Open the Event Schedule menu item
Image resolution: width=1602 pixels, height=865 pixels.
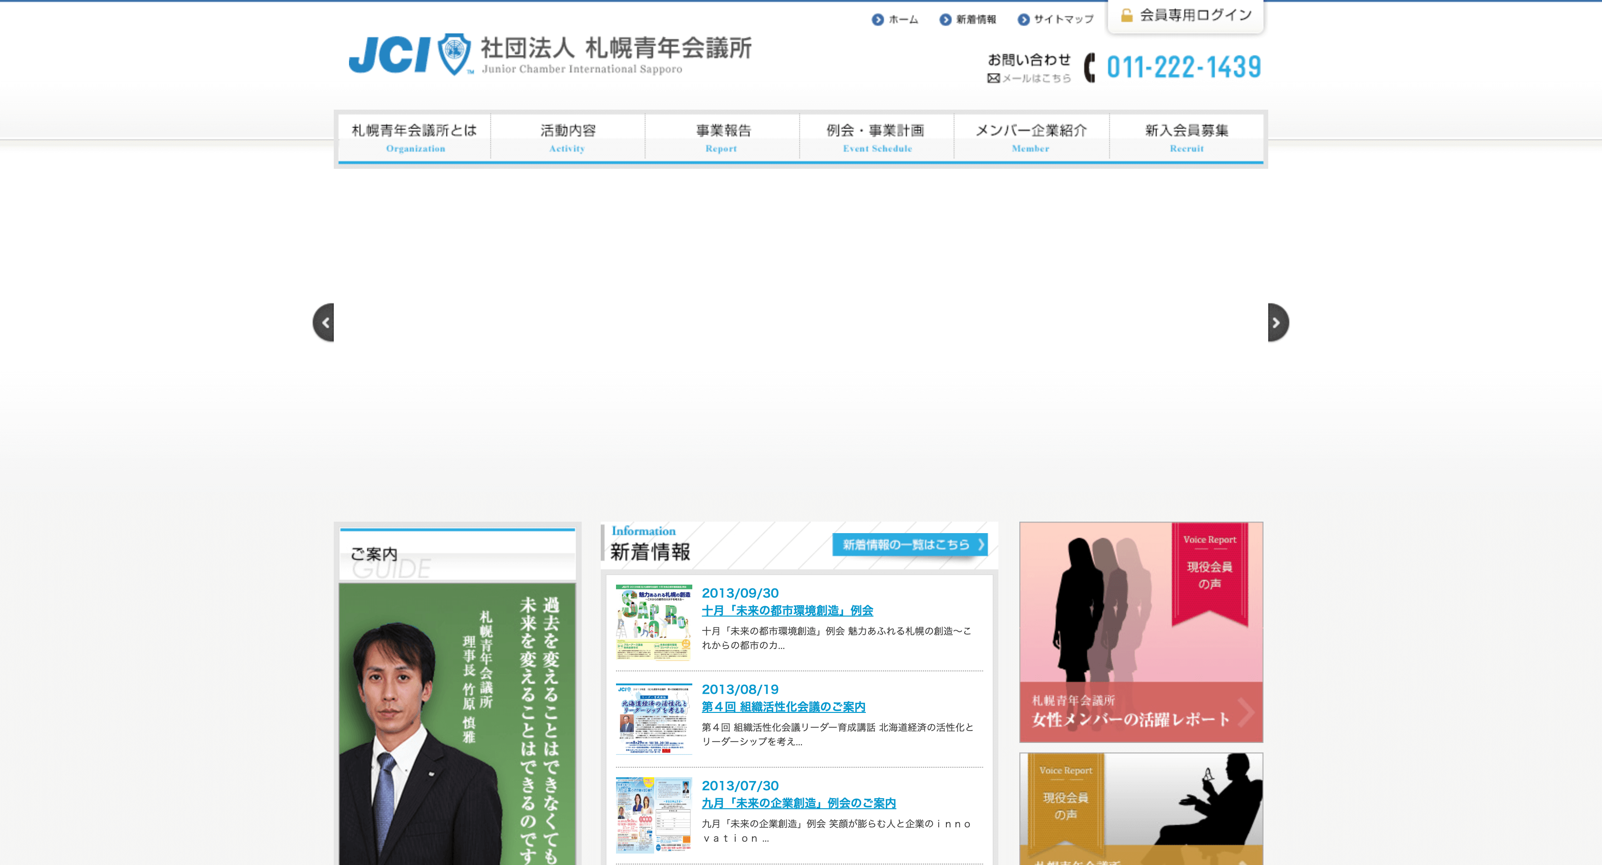point(876,137)
